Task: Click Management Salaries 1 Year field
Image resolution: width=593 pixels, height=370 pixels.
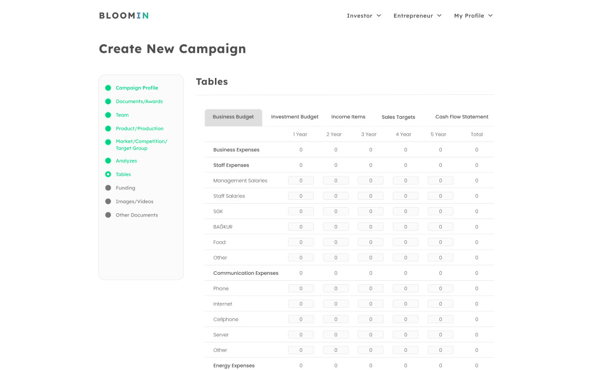Action: point(301,181)
